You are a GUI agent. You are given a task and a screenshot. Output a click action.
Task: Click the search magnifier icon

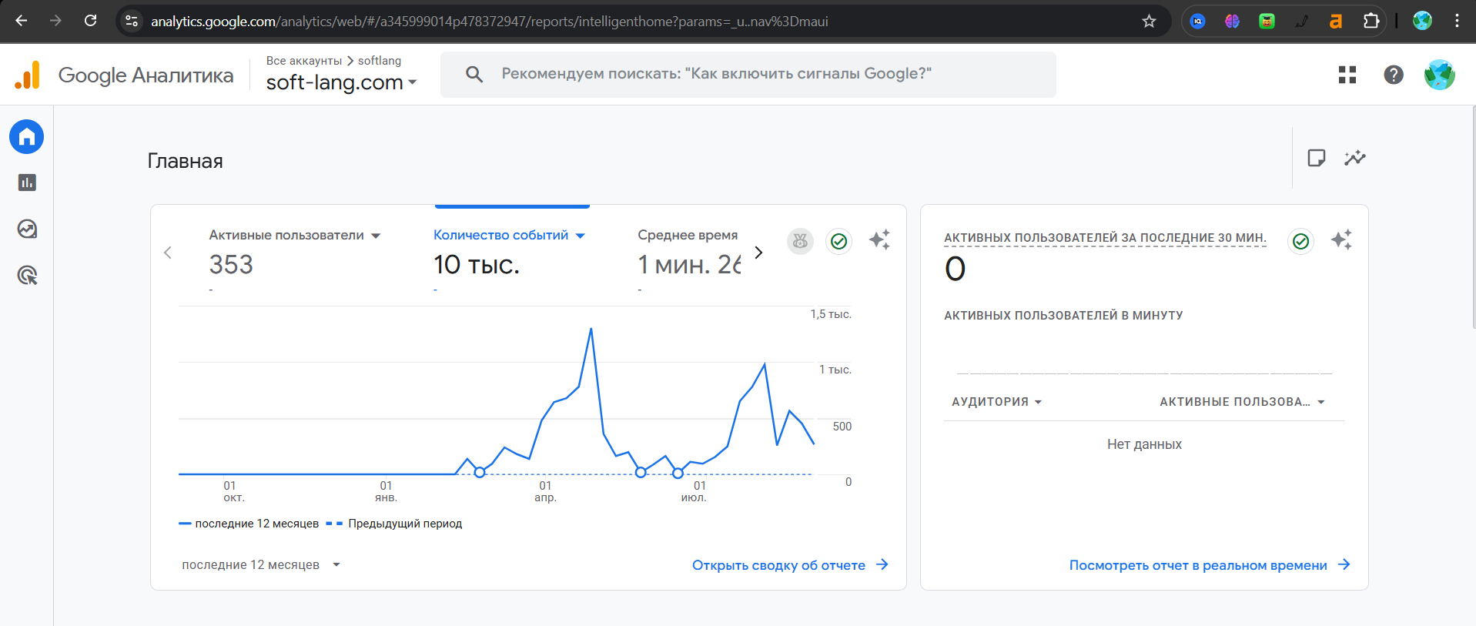(x=474, y=74)
